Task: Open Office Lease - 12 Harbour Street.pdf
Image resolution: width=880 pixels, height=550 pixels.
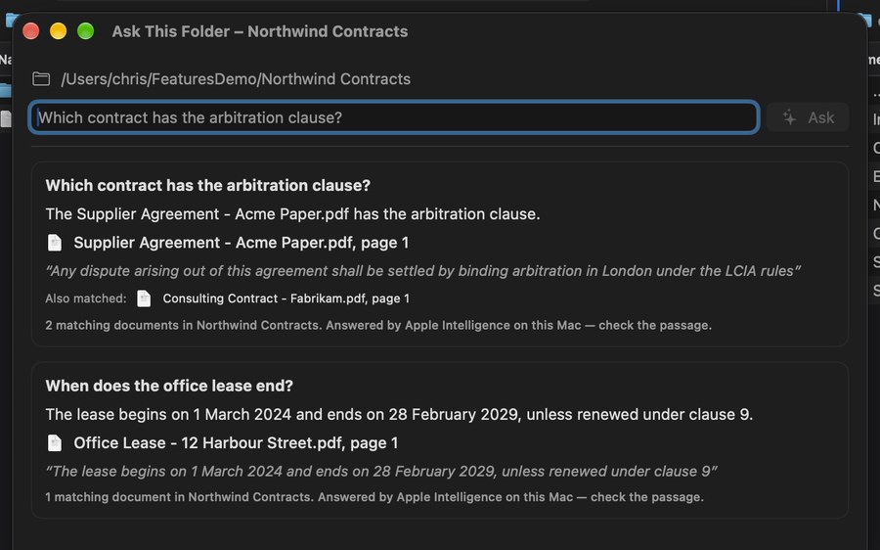Action: click(236, 443)
